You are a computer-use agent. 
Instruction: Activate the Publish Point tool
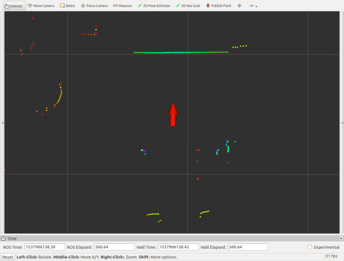coord(218,6)
